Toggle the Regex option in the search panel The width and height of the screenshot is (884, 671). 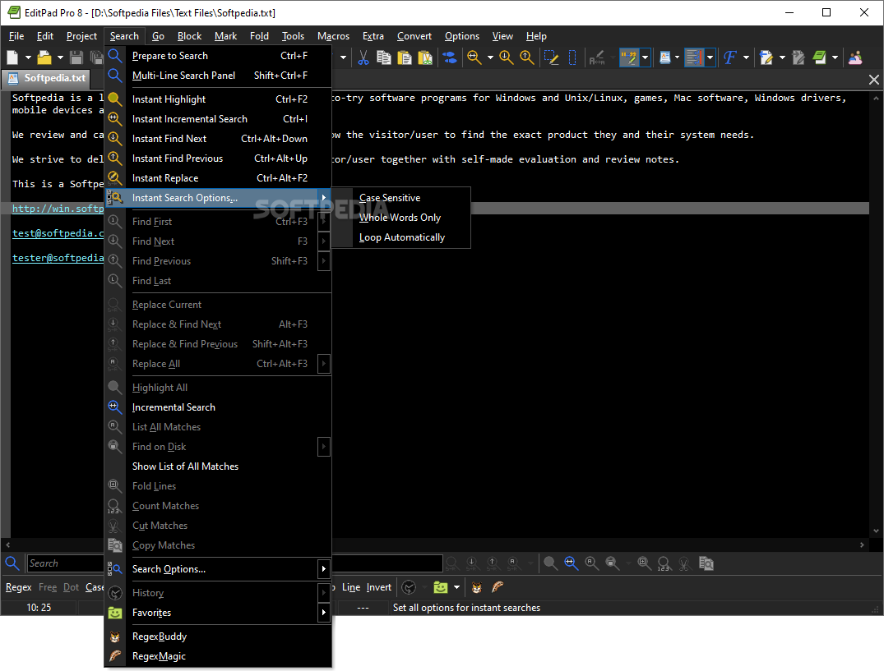pyautogui.click(x=19, y=587)
